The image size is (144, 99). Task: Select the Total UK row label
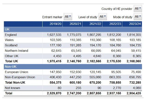11,61
